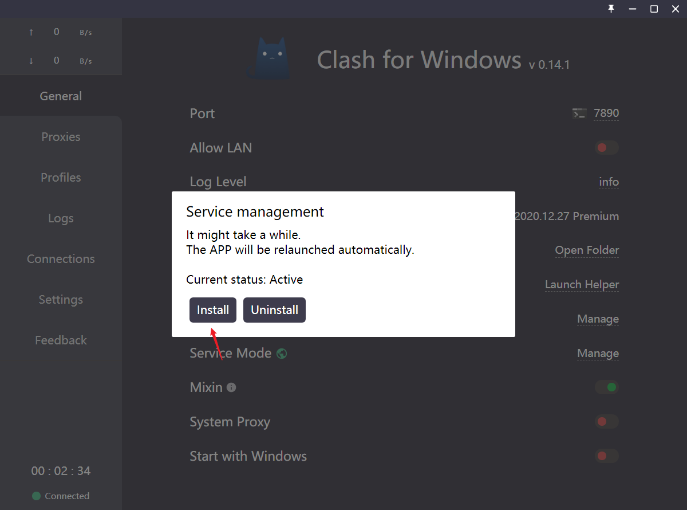Click the Clash cat logo
687x510 pixels.
point(269,58)
